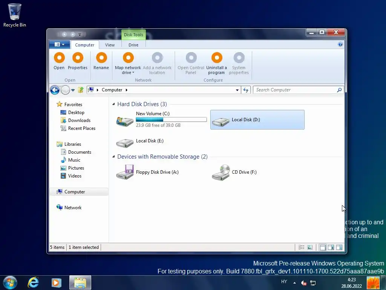
Task: Collapse Devices with Removable Storage group
Action: point(113,157)
